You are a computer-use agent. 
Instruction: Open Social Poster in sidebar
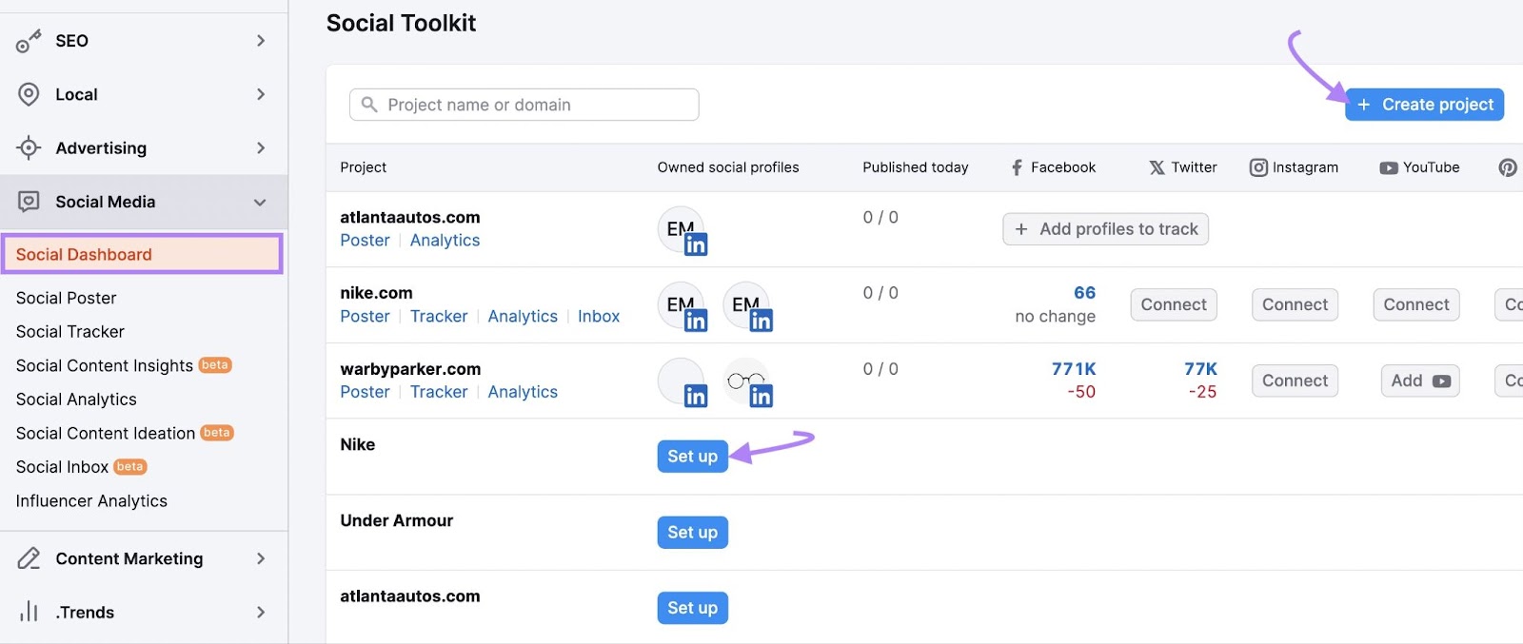point(66,298)
